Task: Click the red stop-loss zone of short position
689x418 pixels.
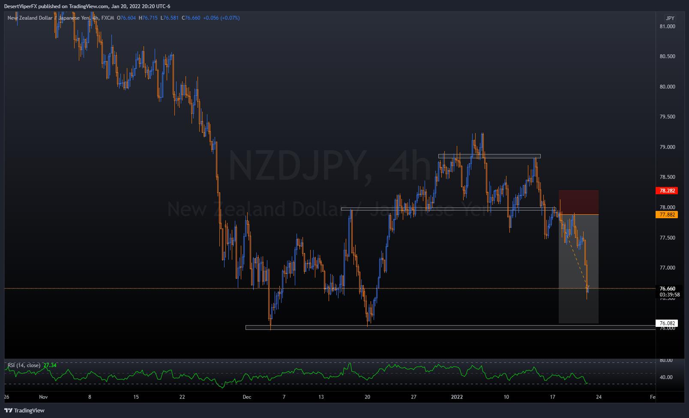Action: [x=578, y=202]
